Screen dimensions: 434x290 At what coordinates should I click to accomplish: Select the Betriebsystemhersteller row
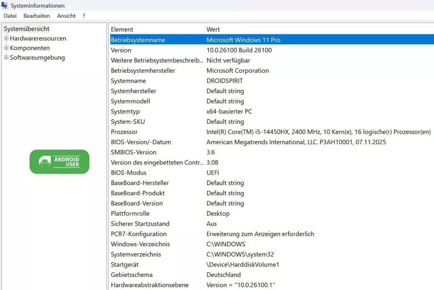272,71
